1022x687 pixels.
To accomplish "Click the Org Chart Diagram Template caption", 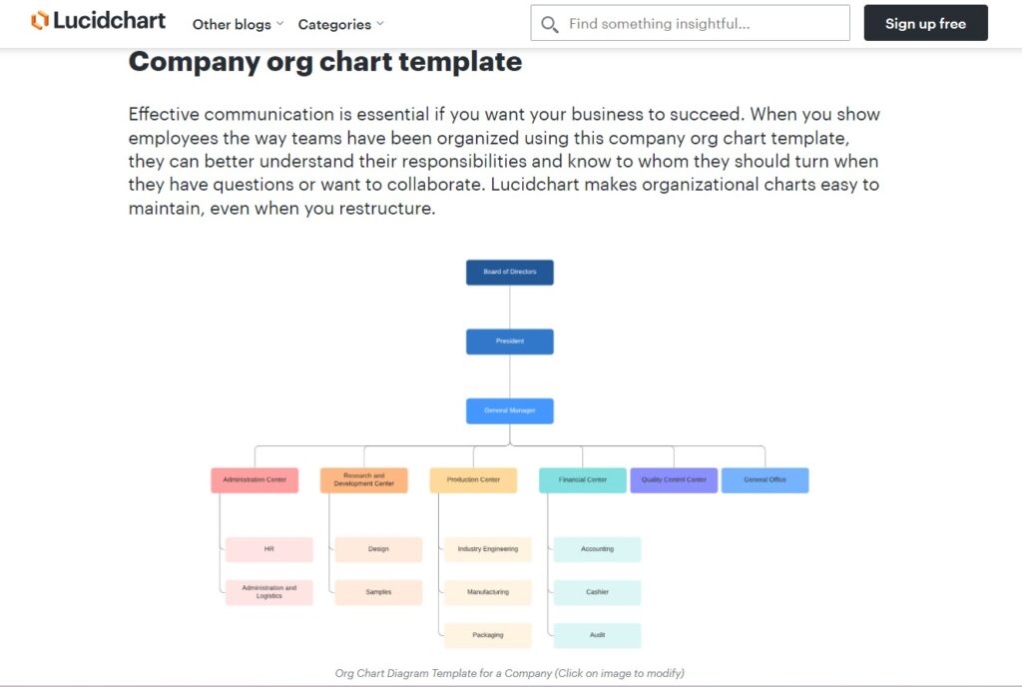I will point(510,673).
